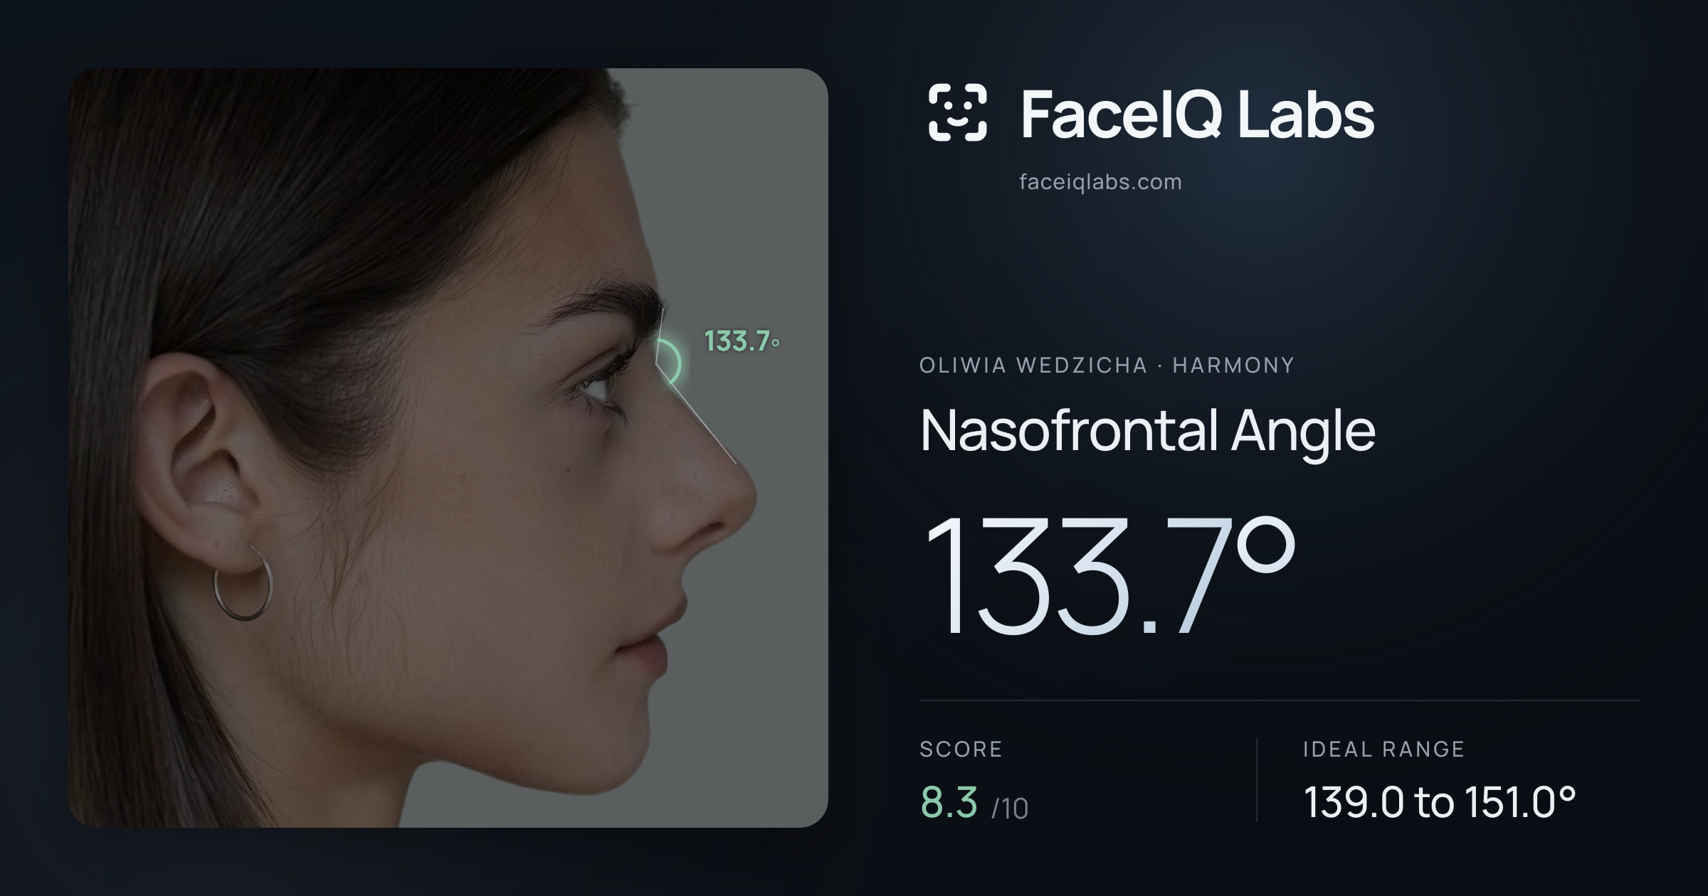The width and height of the screenshot is (1708, 896).
Task: Click the /10 score denominator
Action: [1010, 809]
